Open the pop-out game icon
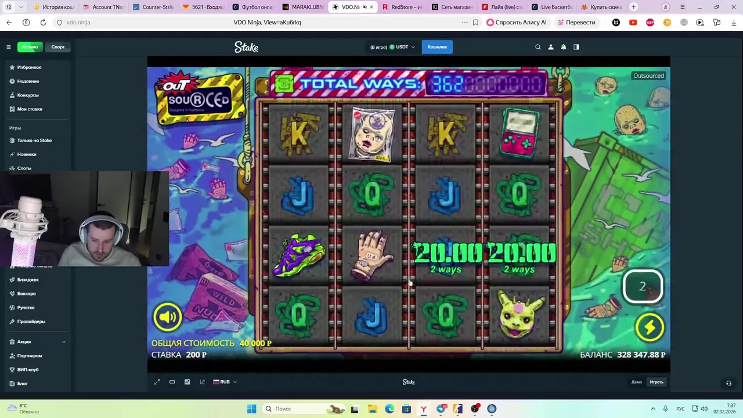Screen dimensions: 743x418 coord(202,382)
